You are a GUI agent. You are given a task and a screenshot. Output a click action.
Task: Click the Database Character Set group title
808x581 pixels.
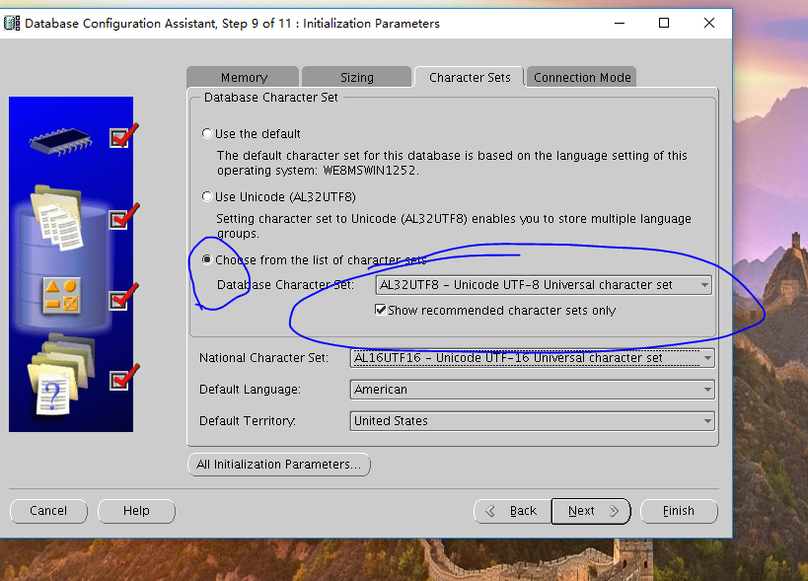[x=271, y=98]
